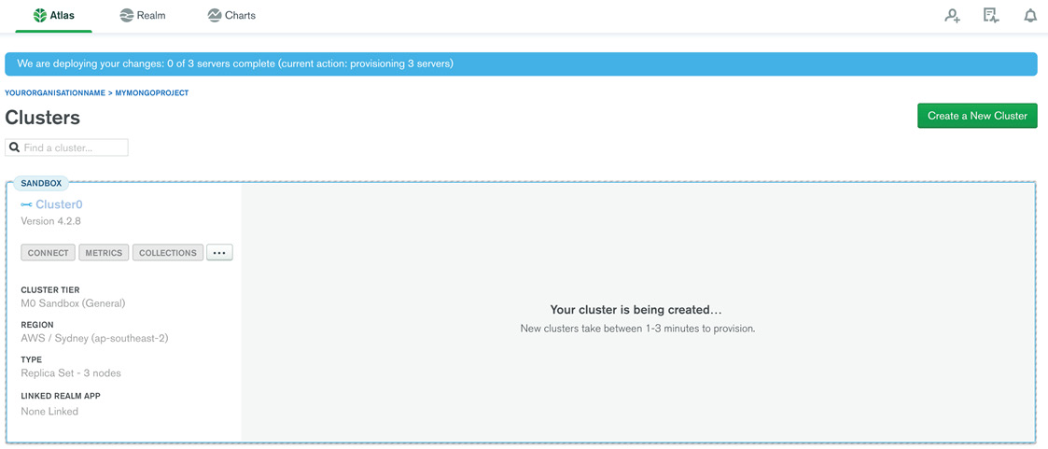Focus the Find a cluster search field
This screenshot has width=1048, height=449.
67,147
